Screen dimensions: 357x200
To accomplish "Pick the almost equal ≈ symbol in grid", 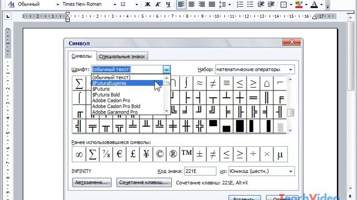I will pos(200,83).
